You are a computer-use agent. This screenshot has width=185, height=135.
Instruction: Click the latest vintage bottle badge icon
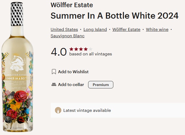[58, 110]
